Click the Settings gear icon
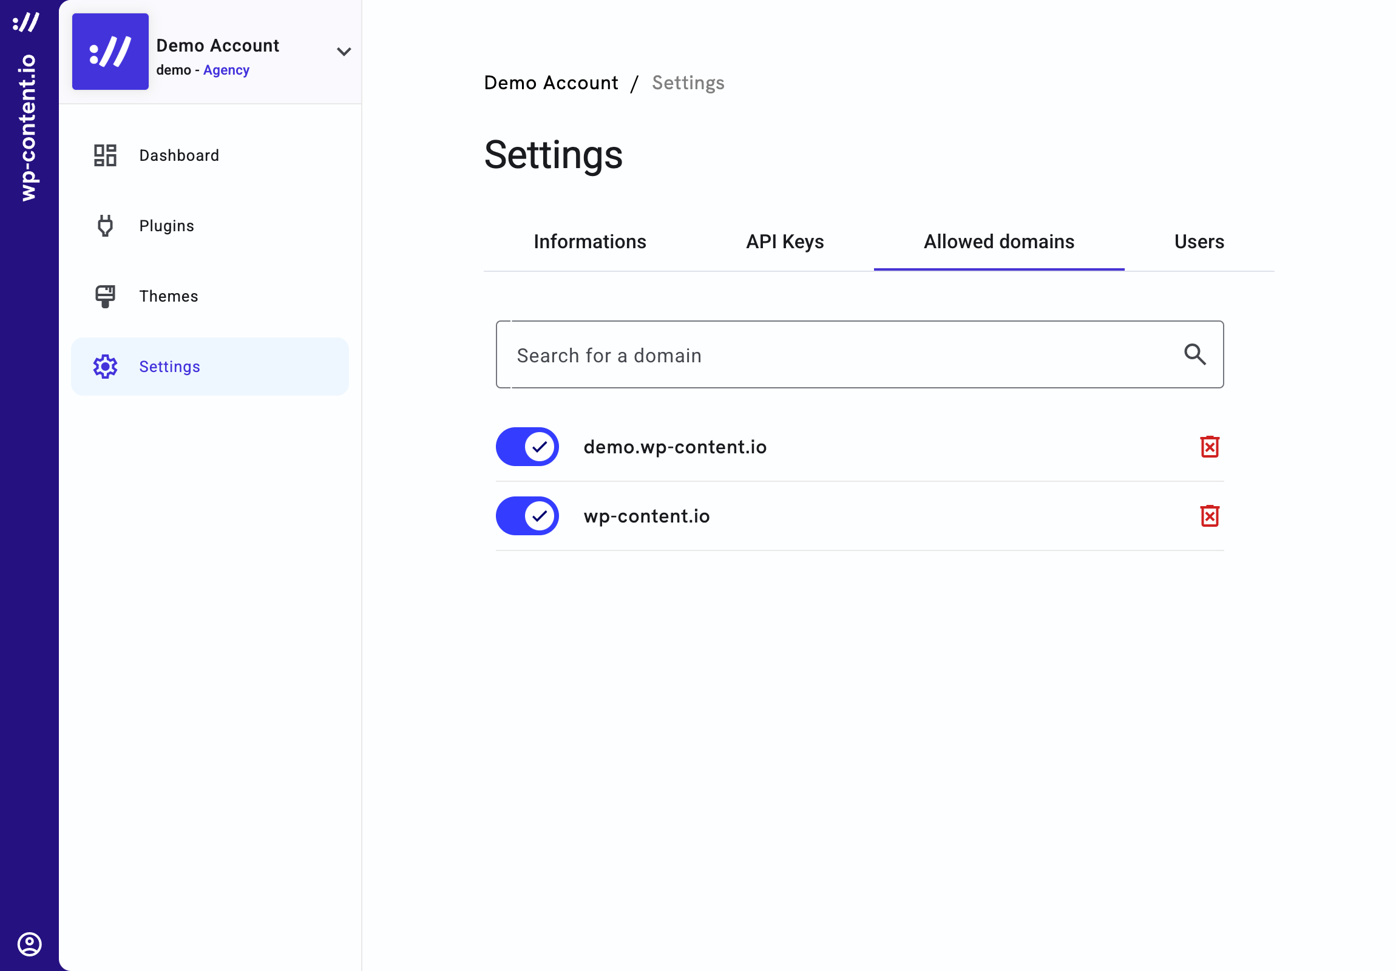 click(x=105, y=367)
